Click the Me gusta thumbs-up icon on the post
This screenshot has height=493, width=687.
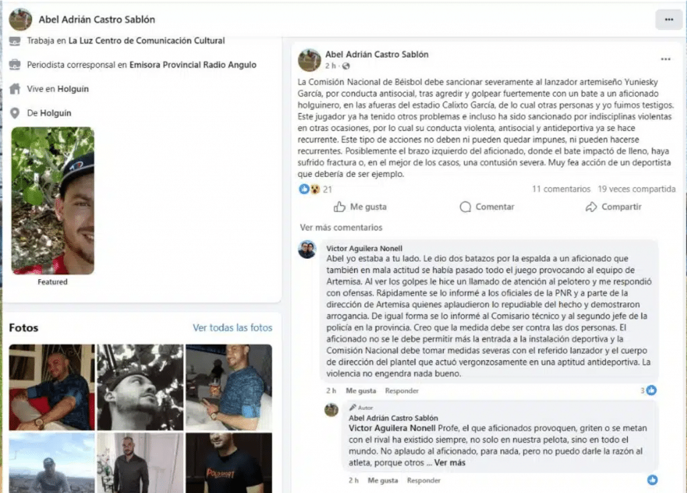[x=339, y=207]
